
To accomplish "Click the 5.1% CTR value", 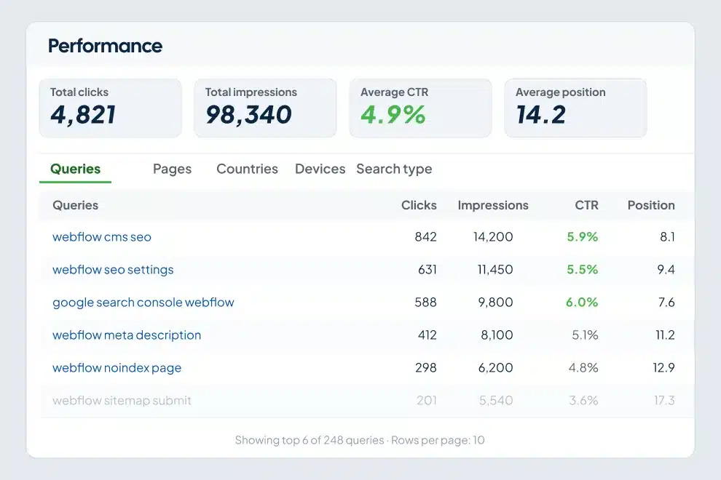I will coord(585,335).
